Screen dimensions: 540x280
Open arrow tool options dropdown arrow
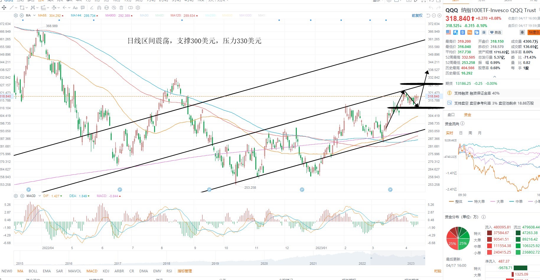click(69, 8)
